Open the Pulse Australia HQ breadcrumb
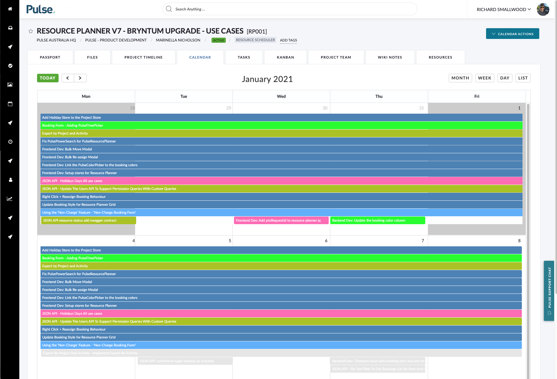557x379 pixels. [x=56, y=40]
